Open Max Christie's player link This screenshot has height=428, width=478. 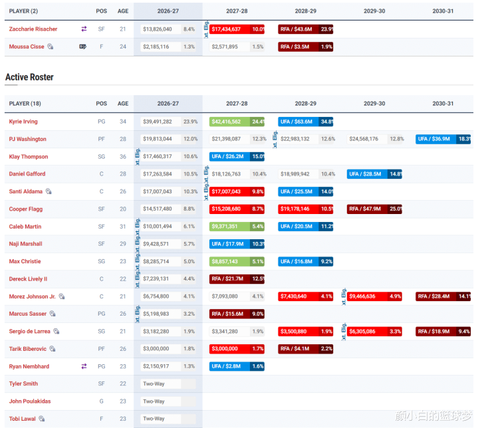click(x=25, y=261)
